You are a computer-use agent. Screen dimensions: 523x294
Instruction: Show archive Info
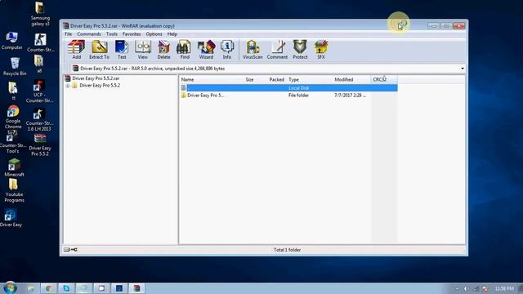pyautogui.click(x=227, y=49)
